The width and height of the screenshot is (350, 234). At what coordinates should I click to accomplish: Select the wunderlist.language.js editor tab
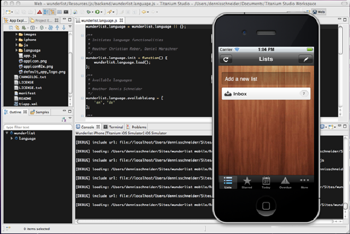pos(100,21)
